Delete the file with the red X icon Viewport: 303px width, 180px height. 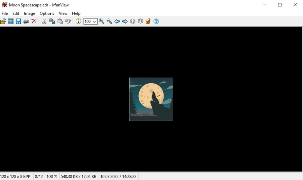[x=34, y=21]
